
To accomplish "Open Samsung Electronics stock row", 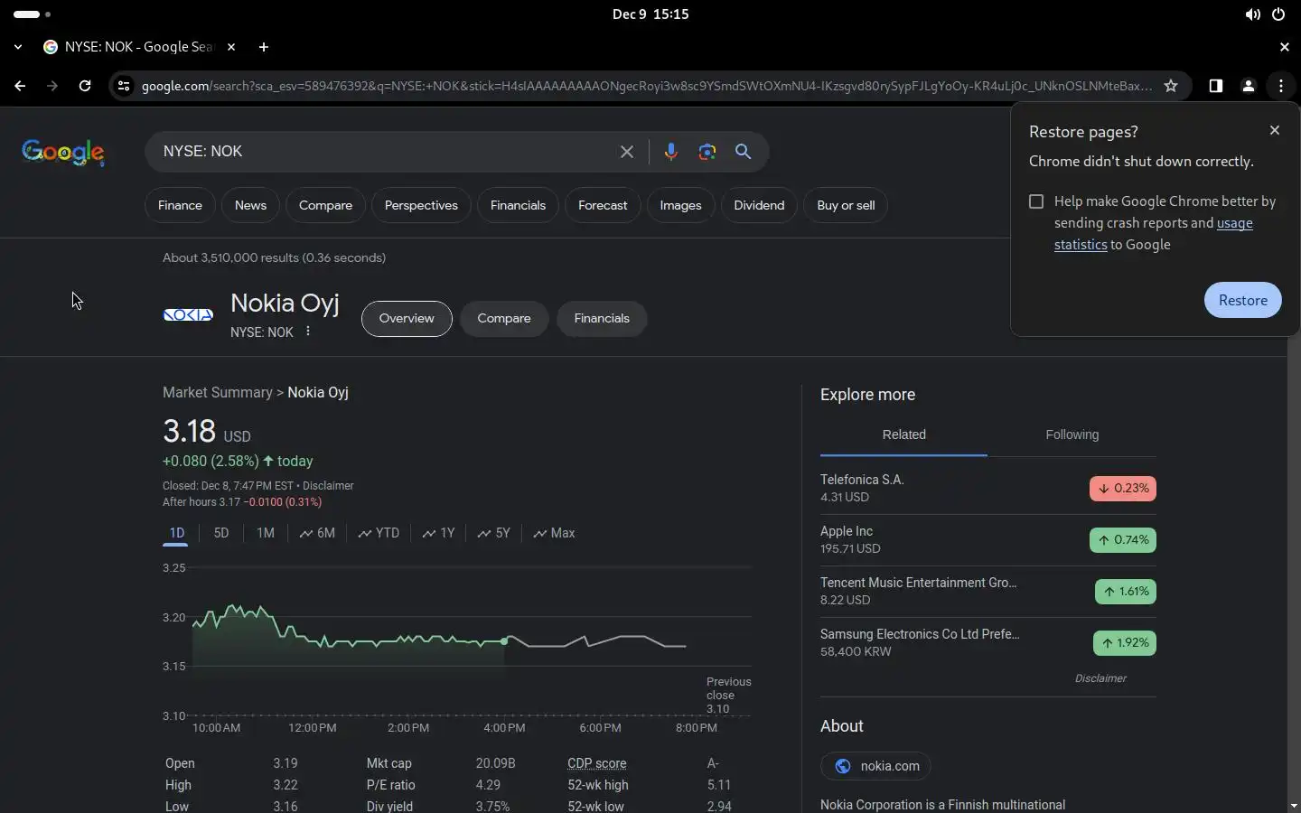I will pos(987,642).
